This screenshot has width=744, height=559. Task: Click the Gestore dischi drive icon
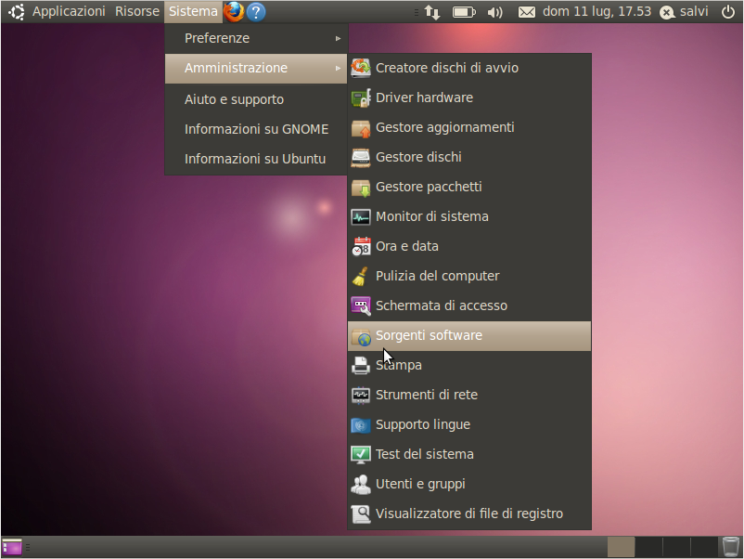(361, 157)
